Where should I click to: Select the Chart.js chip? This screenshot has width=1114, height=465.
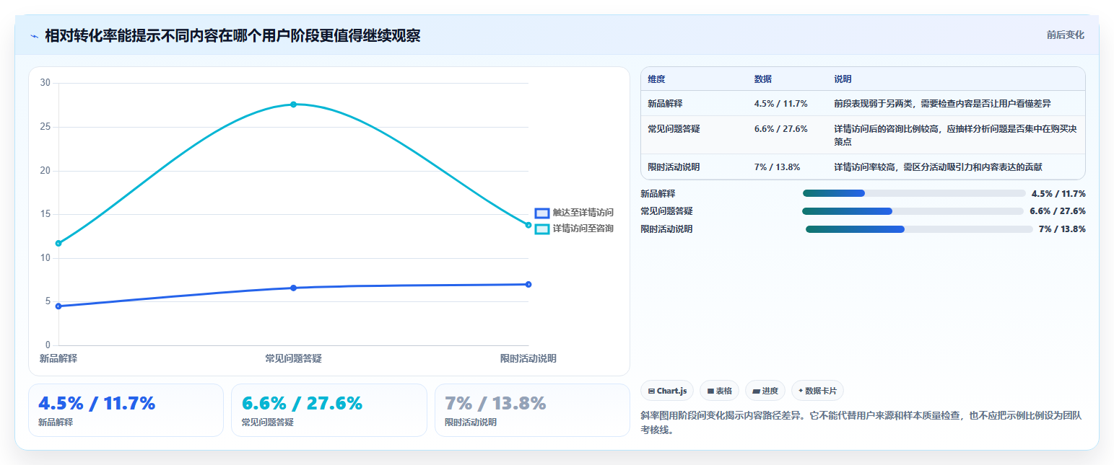(667, 391)
